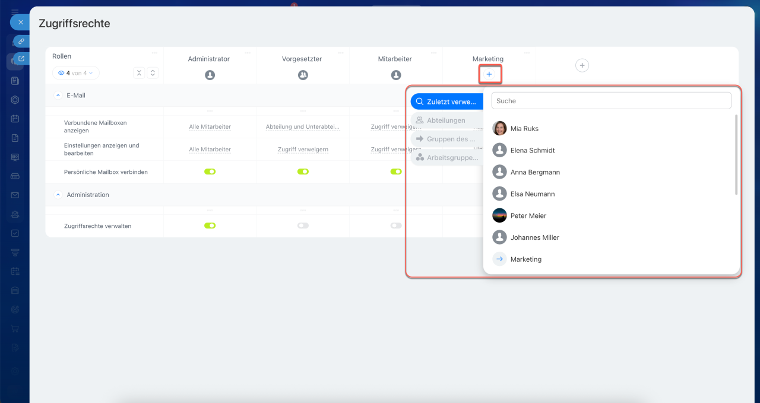Select the Zuletzt verwendet tab

(446, 101)
